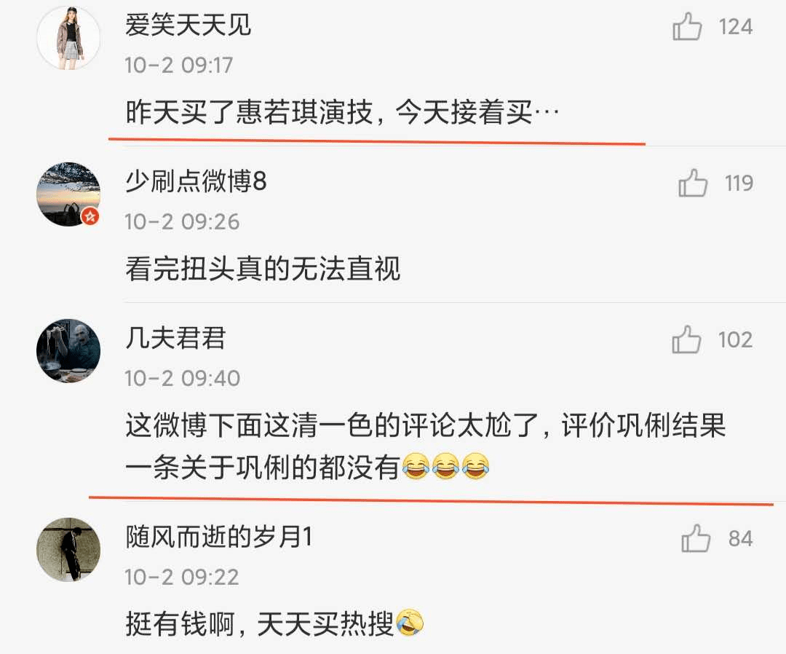This screenshot has width=786, height=654.
Task: Open comment 看完扭头真的无法直视
Action: 263,269
